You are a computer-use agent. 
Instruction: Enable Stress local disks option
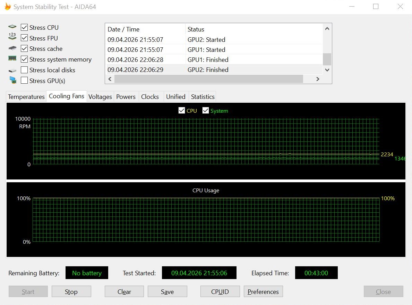click(x=24, y=70)
